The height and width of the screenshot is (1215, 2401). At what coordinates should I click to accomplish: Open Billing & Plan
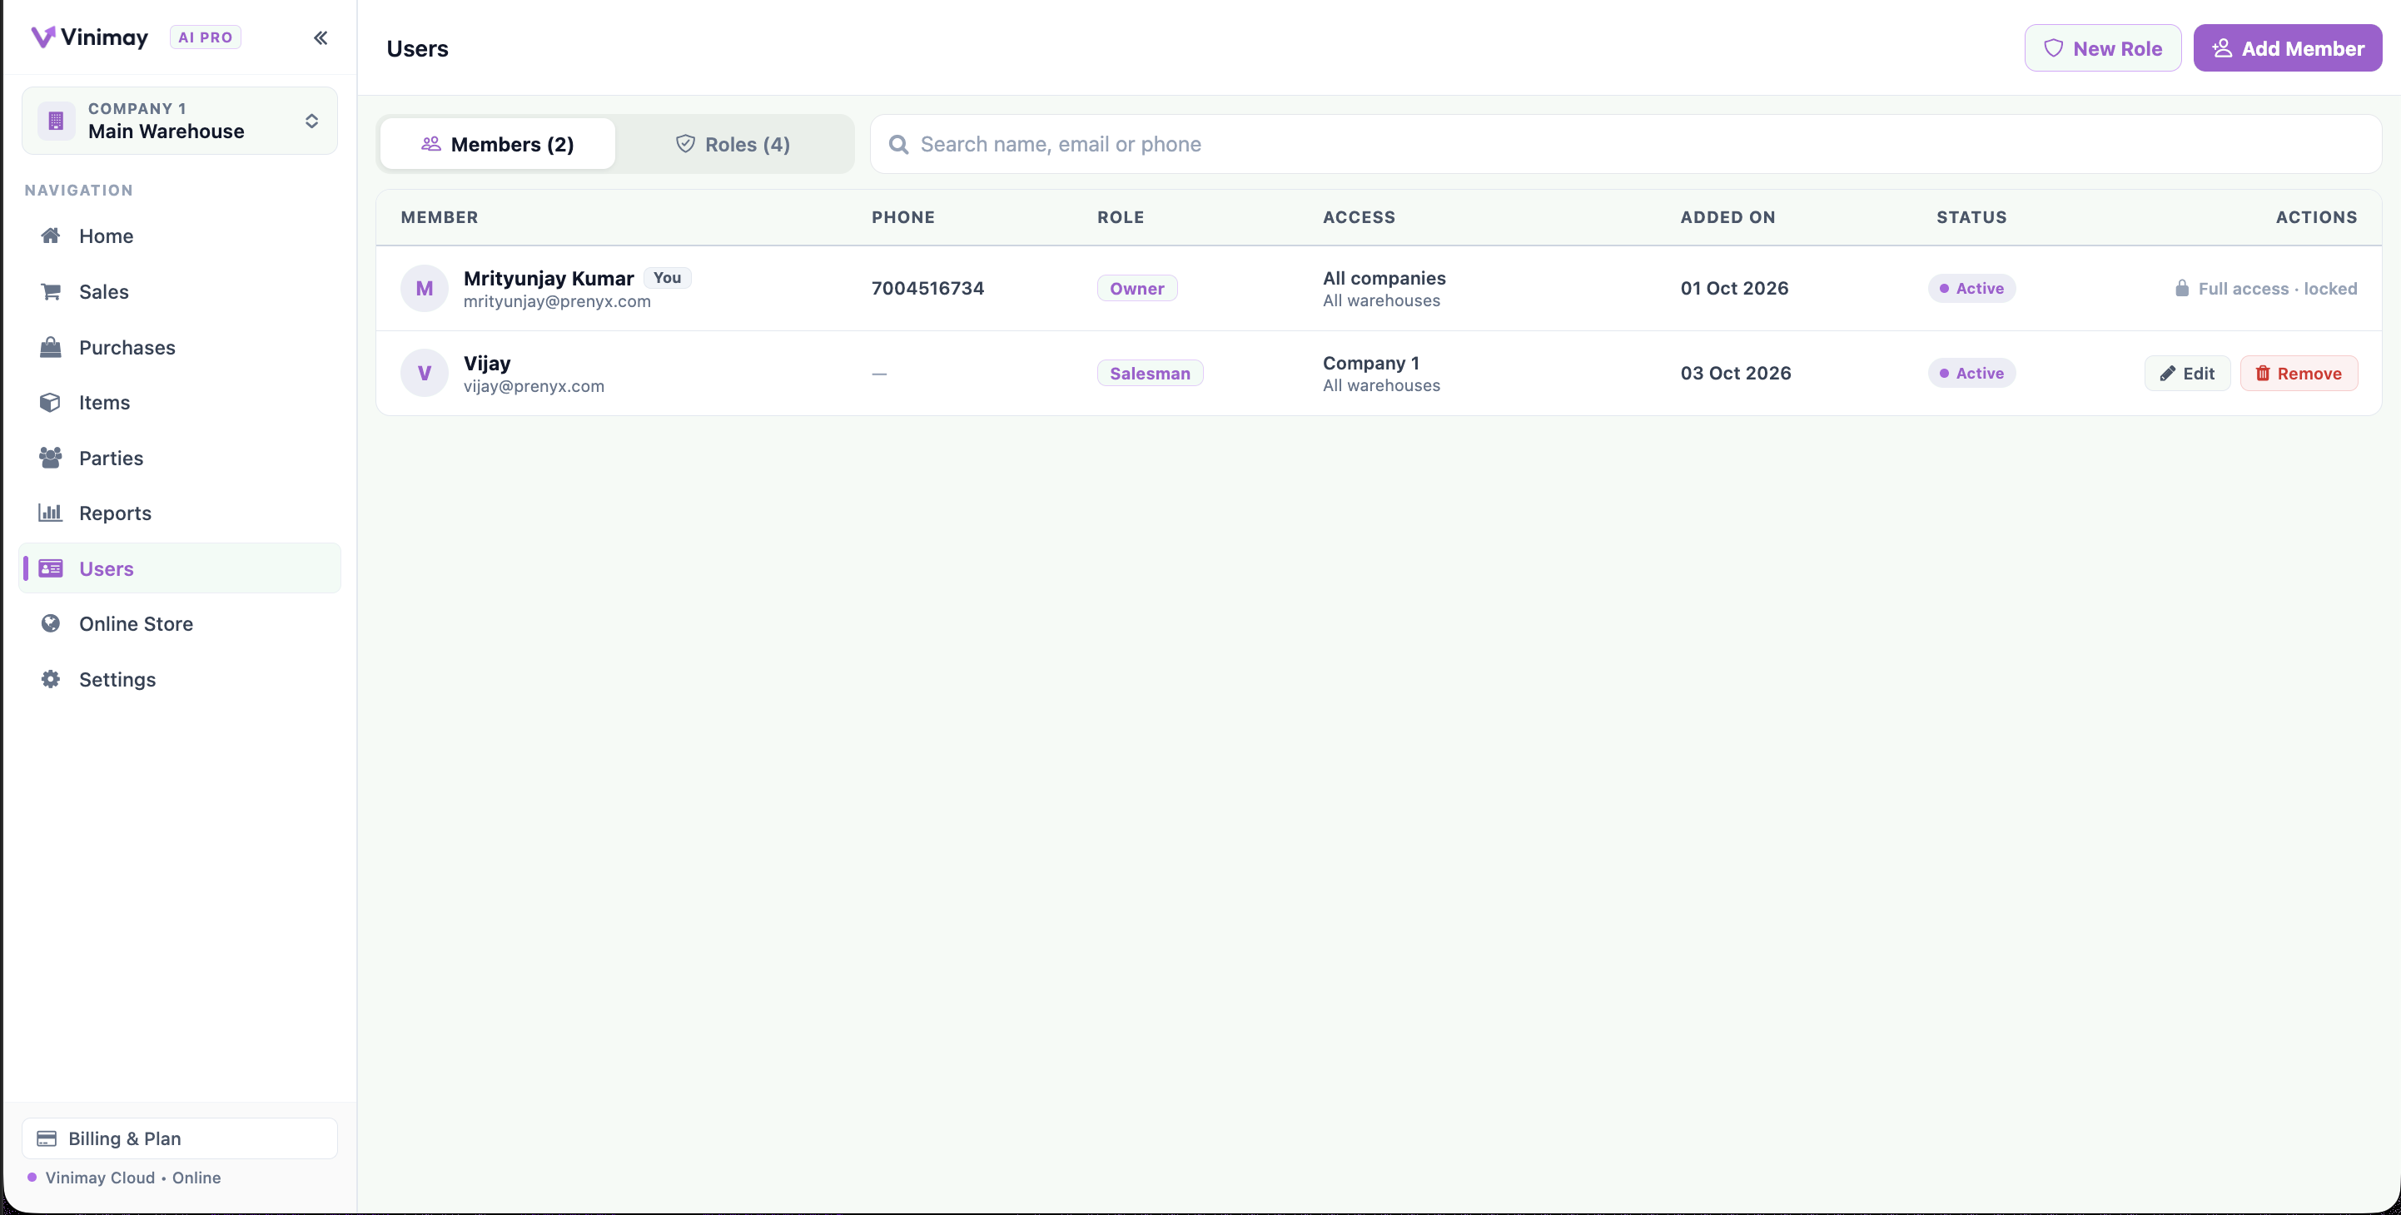[180, 1138]
